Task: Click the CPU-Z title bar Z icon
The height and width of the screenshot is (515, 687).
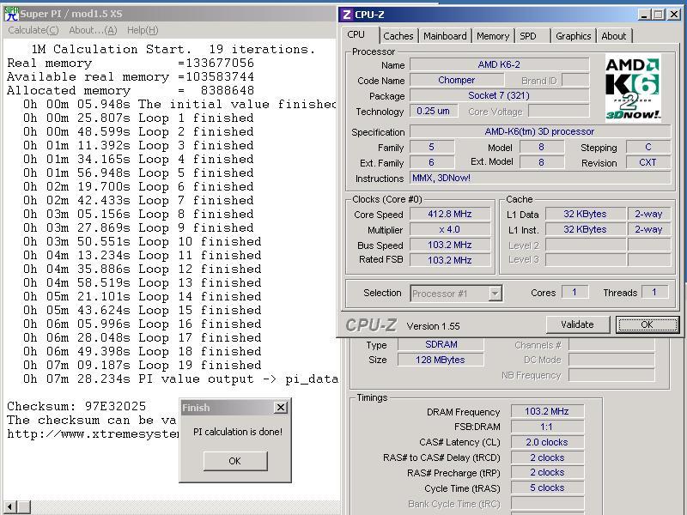Action: [347, 15]
